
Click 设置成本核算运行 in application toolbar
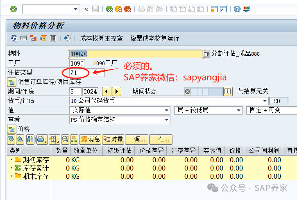154,38
